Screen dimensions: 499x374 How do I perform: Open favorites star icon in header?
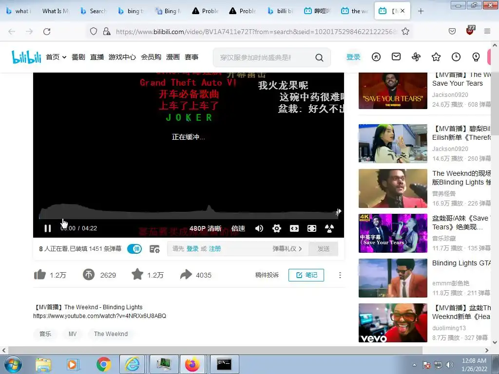(x=436, y=57)
